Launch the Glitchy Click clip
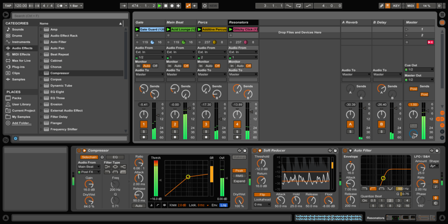448x224 pixels. click(231, 29)
